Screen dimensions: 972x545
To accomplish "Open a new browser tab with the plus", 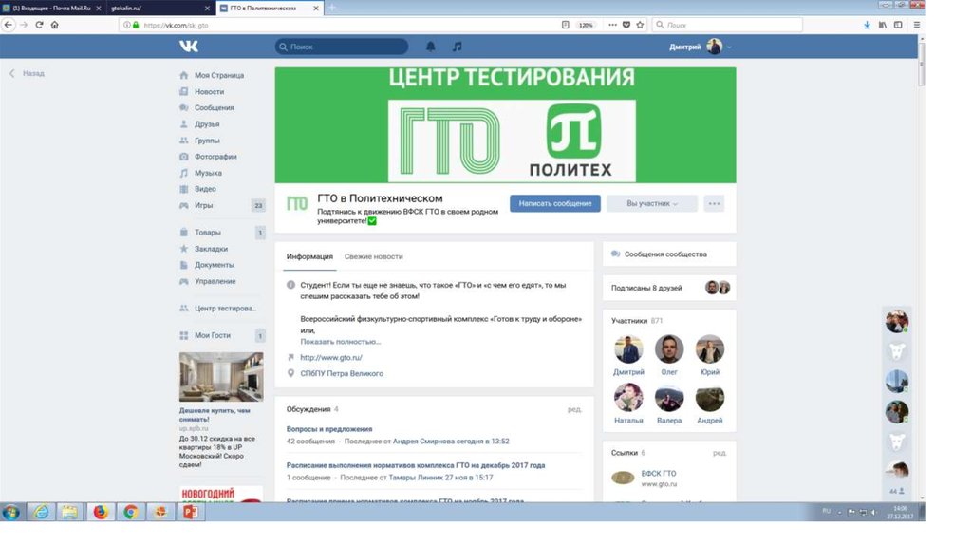I will coord(332,8).
